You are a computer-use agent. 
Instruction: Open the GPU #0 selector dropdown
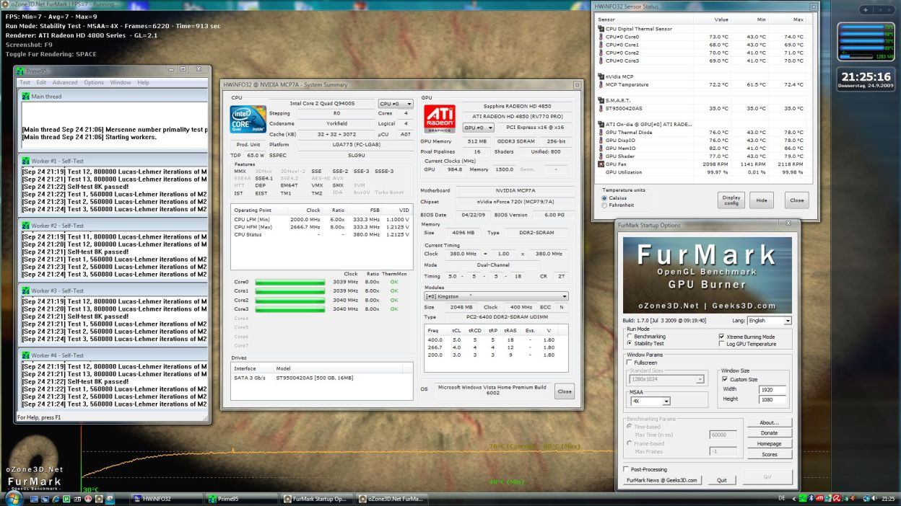477,128
